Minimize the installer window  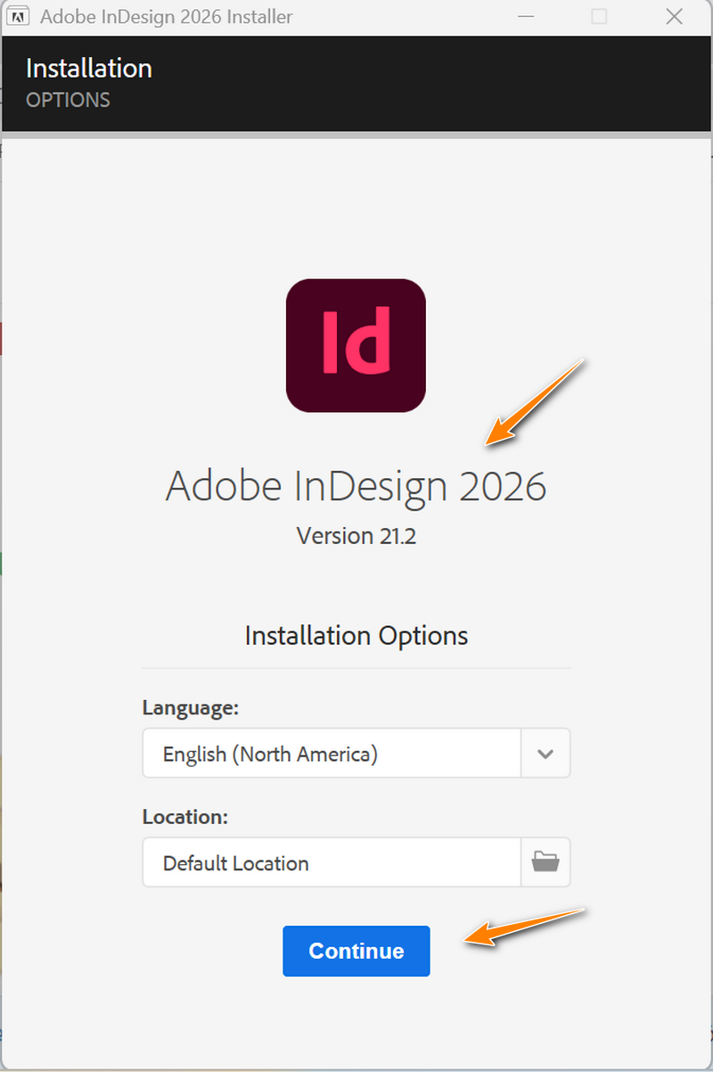526,16
